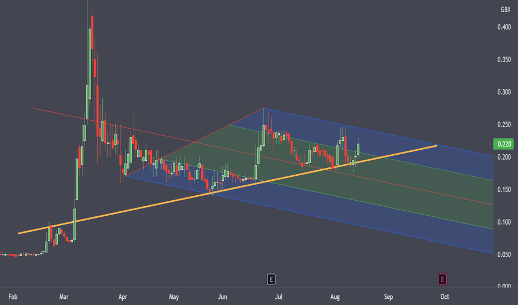Click the GBX currency label
Viewport: 518px width, 305px height.
505,9
